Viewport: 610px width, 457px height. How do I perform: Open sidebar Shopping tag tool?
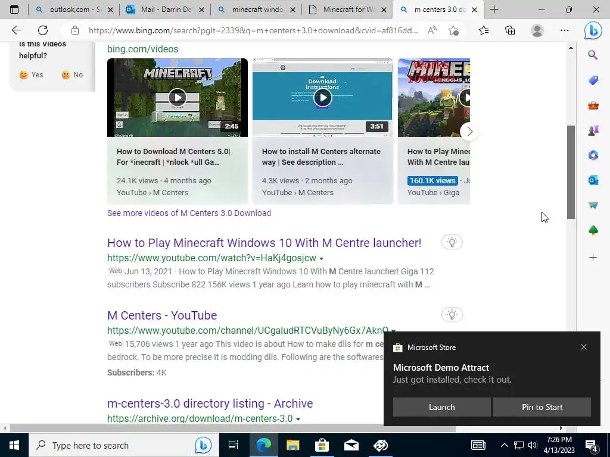593,80
